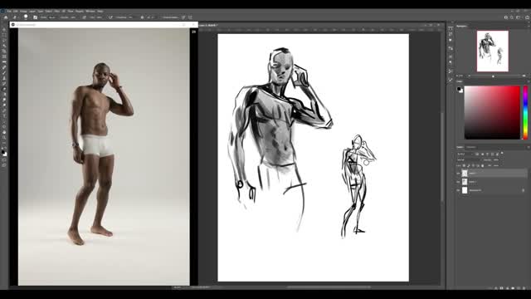Select the Lasso tool
The image size is (531, 299).
pyautogui.click(x=4, y=41)
